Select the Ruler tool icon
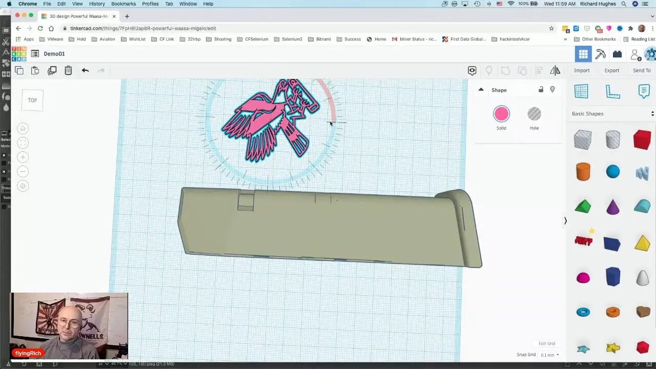The image size is (656, 369). (x=613, y=91)
